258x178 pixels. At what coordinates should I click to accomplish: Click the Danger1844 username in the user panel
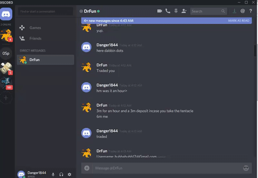37,173
